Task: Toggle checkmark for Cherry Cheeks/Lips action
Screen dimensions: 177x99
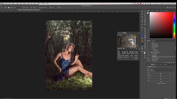Action: tap(147, 58)
